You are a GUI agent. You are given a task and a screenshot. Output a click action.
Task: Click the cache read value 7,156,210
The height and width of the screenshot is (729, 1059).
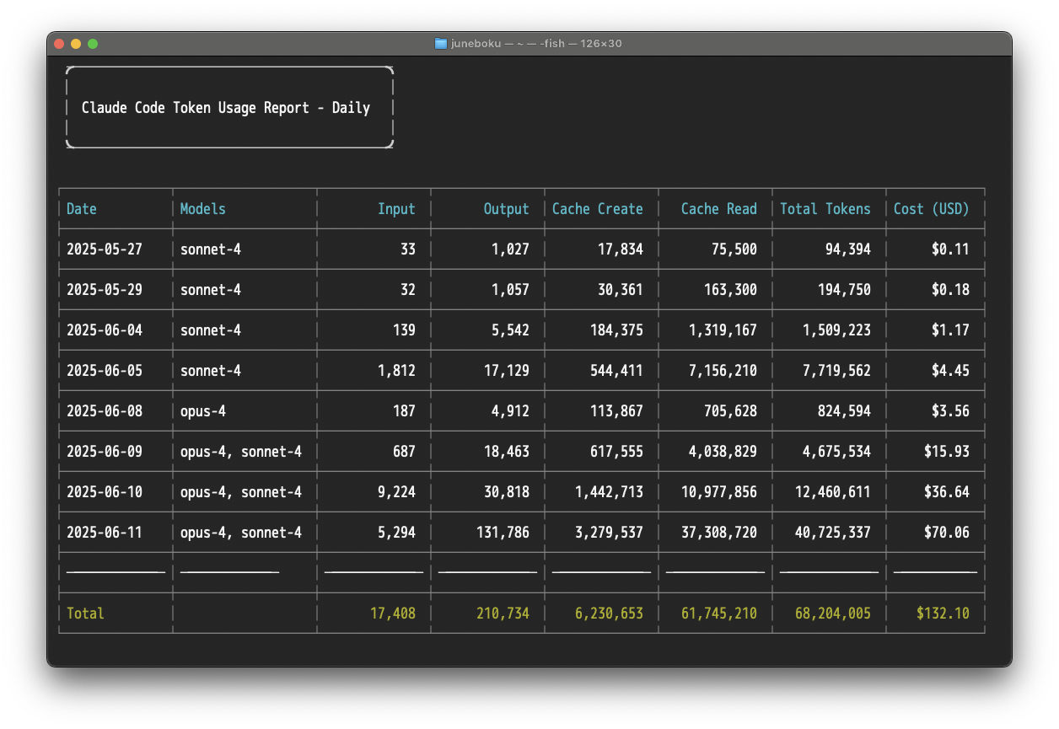[x=723, y=371]
